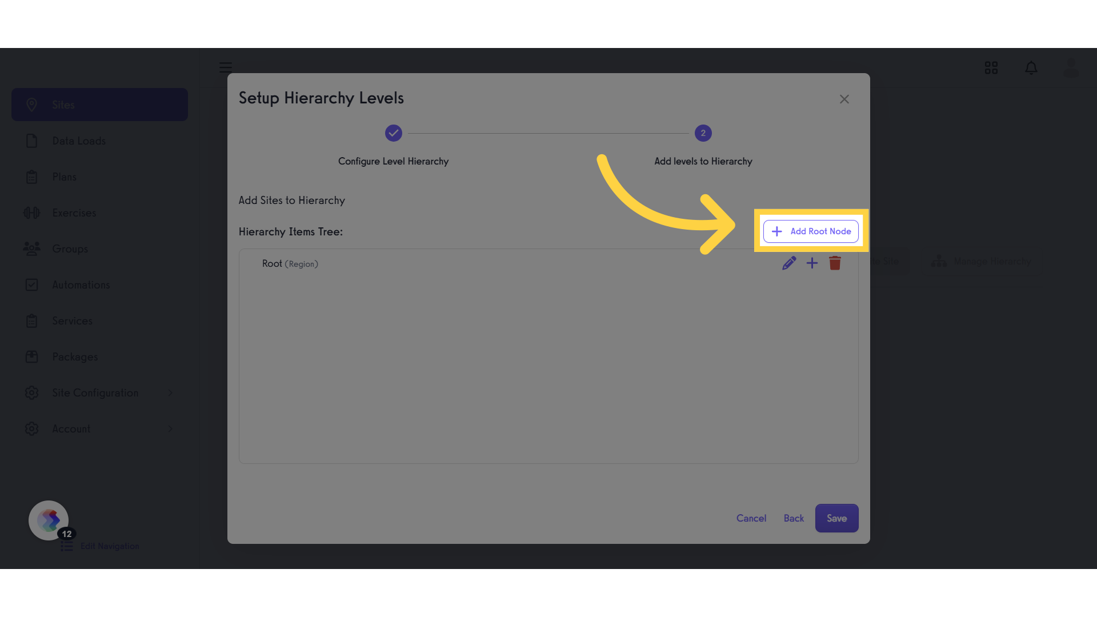Save the hierarchy setup
1097x617 pixels.
point(836,518)
